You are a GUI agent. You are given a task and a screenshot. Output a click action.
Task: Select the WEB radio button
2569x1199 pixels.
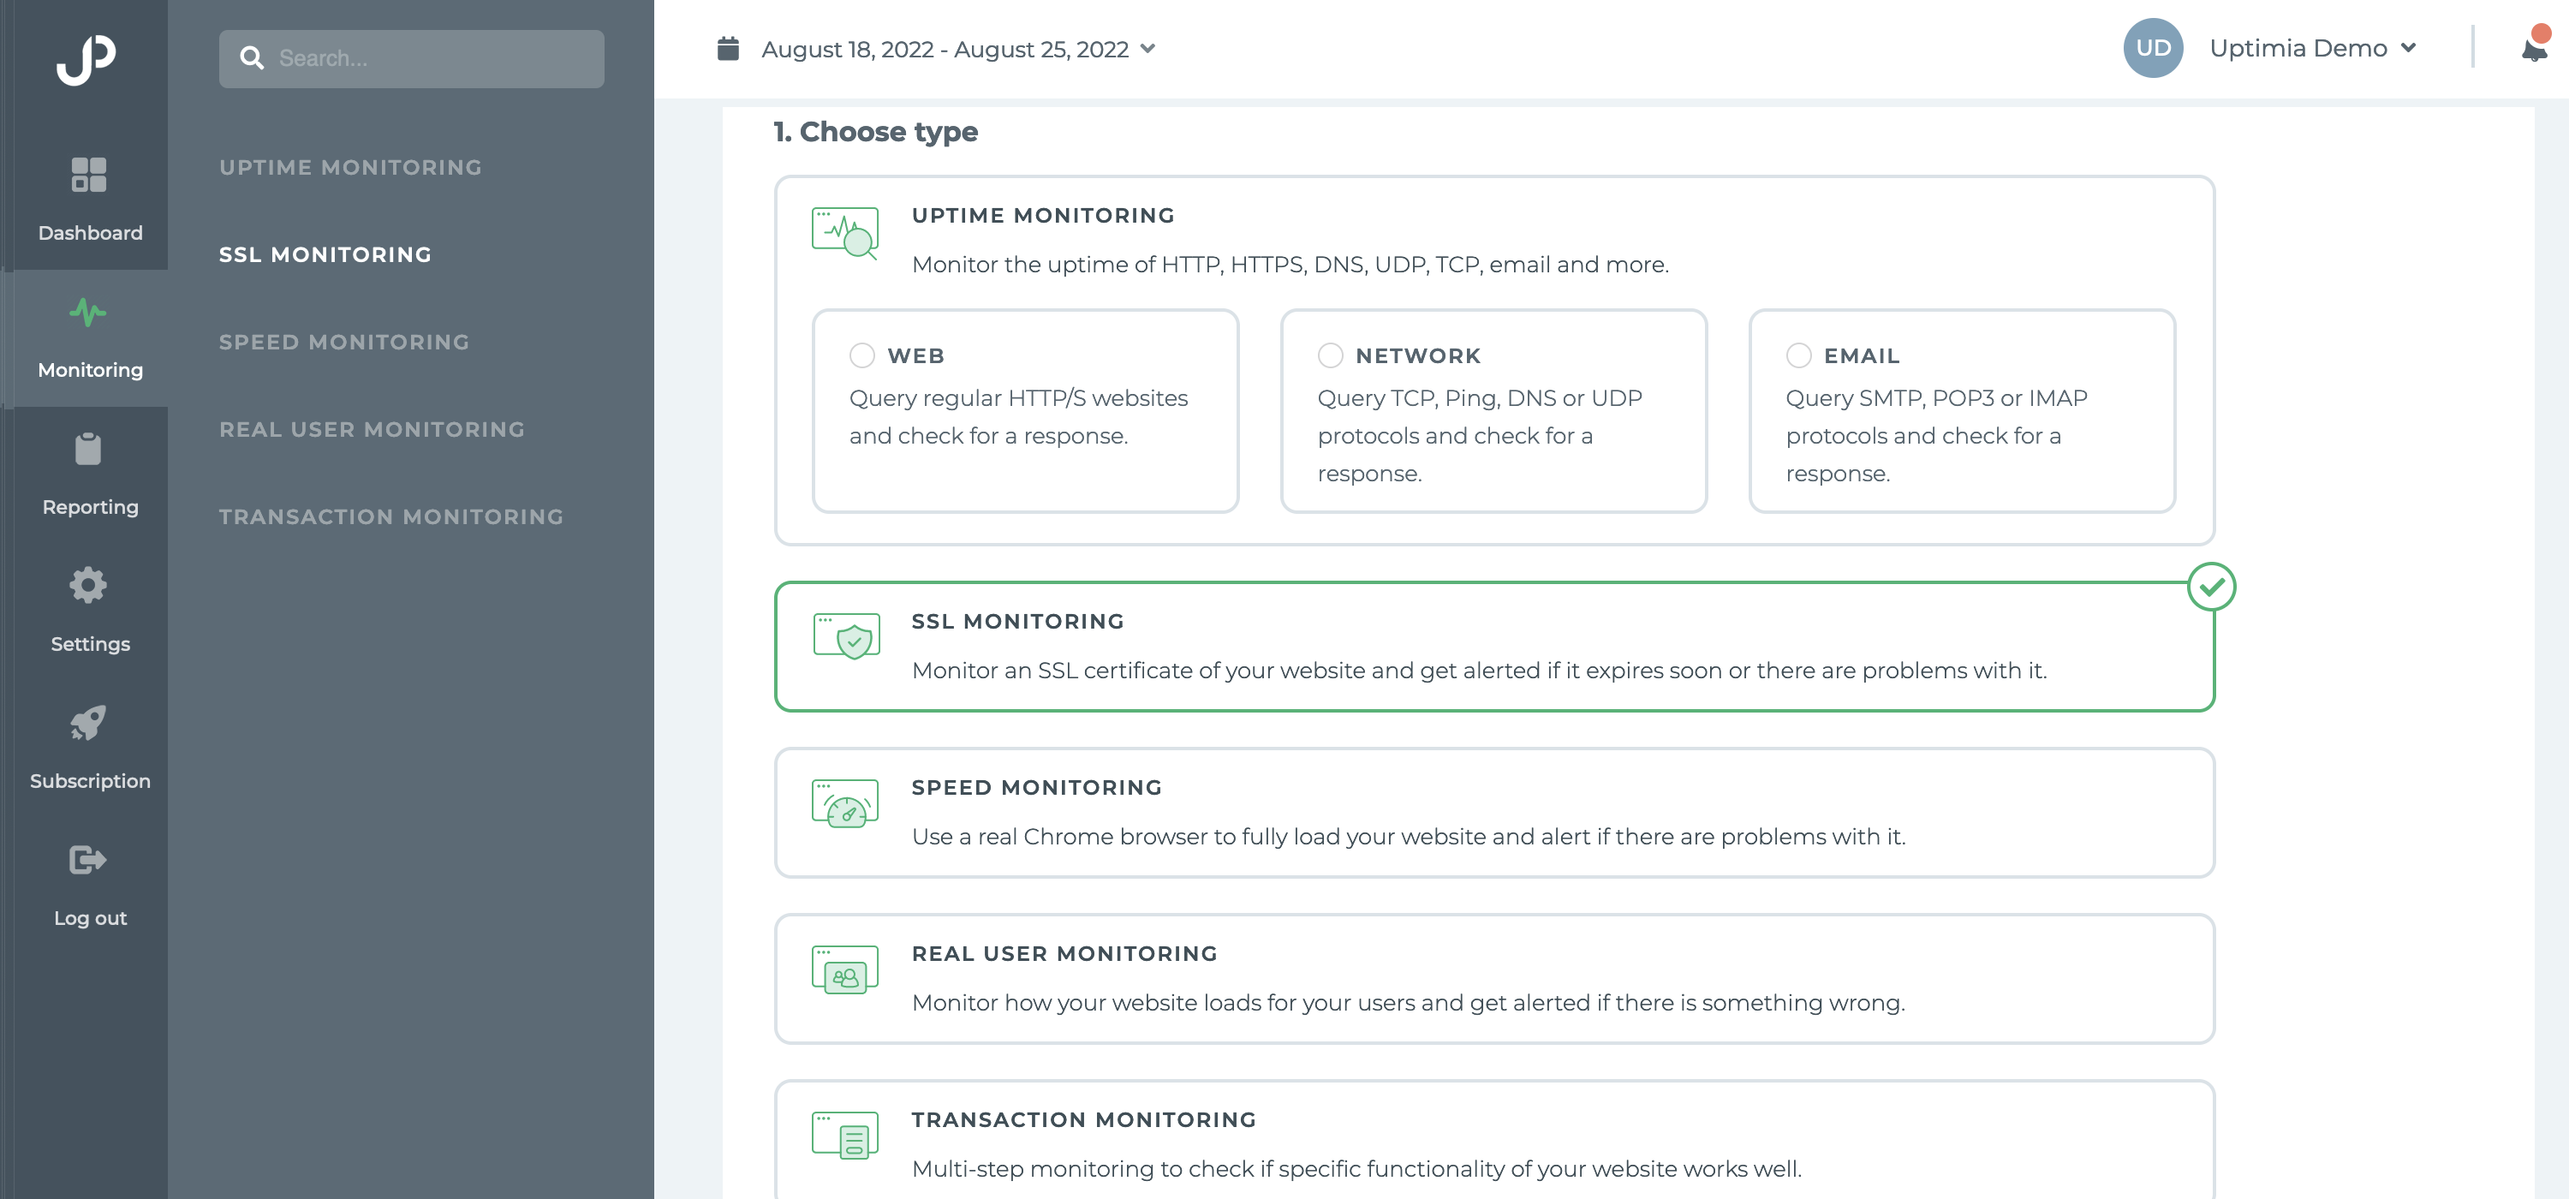coord(861,355)
